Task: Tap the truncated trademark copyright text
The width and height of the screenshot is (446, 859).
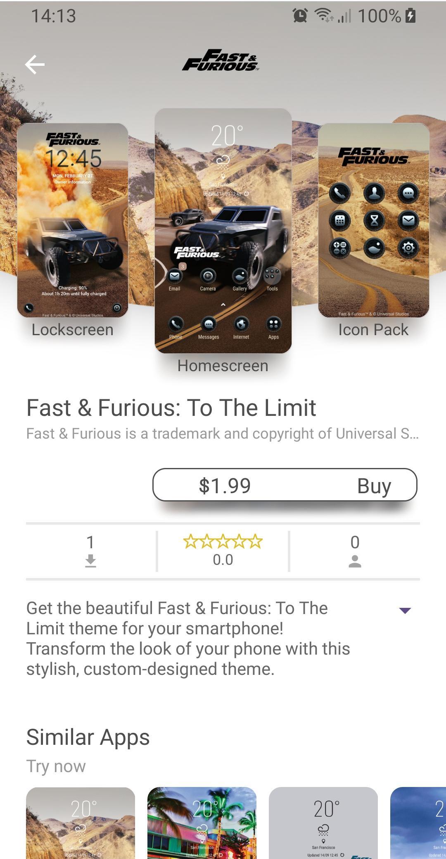Action: (x=223, y=433)
